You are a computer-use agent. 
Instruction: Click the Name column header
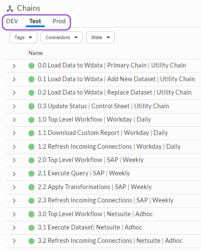36,53
